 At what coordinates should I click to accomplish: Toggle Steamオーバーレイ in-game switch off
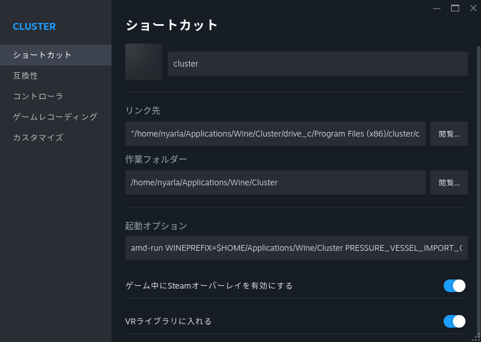[455, 286]
